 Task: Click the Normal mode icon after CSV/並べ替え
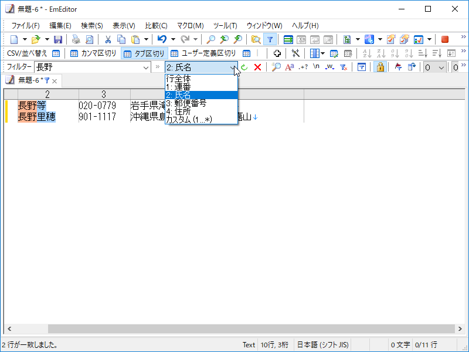tap(56, 53)
